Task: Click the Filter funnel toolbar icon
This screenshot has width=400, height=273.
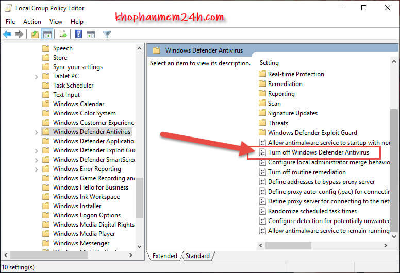Action: coord(107,35)
